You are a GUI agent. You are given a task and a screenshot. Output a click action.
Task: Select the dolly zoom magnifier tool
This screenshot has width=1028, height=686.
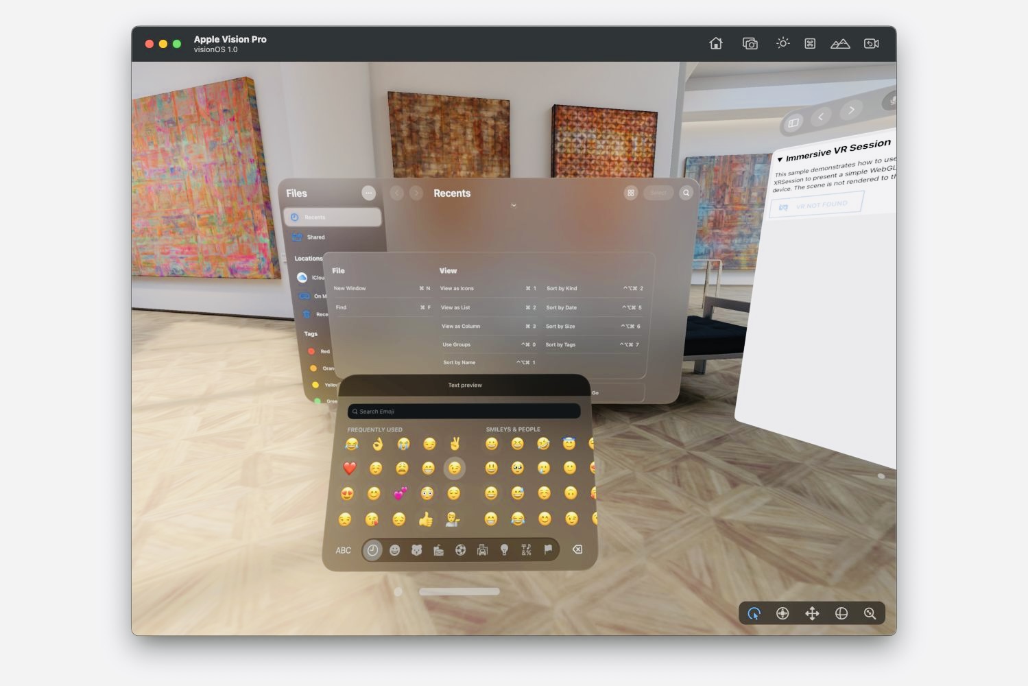click(870, 613)
